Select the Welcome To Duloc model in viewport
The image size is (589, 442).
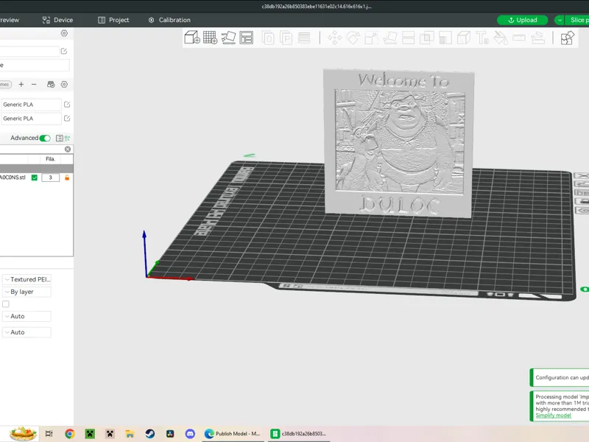point(399,143)
